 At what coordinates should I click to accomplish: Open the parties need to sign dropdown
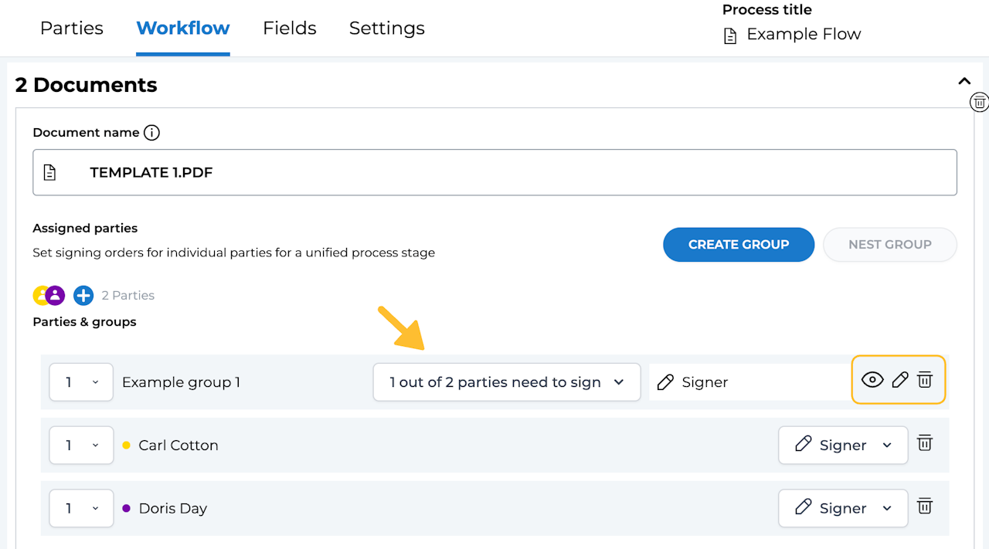[506, 382]
